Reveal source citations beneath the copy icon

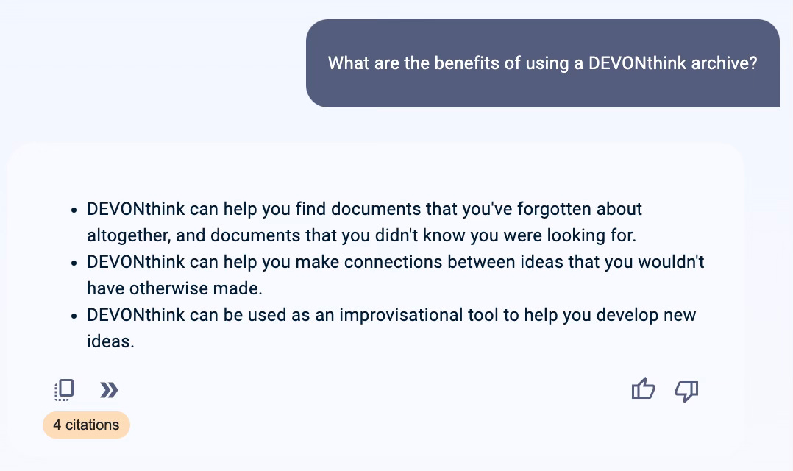tap(86, 425)
